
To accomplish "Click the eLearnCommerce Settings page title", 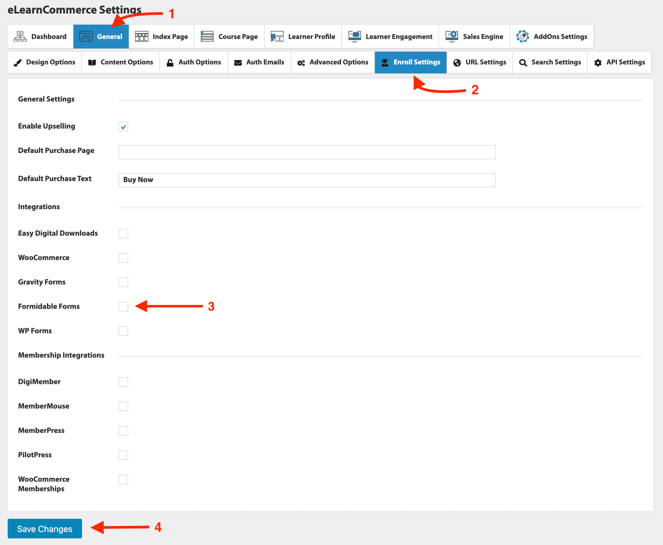I will pyautogui.click(x=75, y=10).
